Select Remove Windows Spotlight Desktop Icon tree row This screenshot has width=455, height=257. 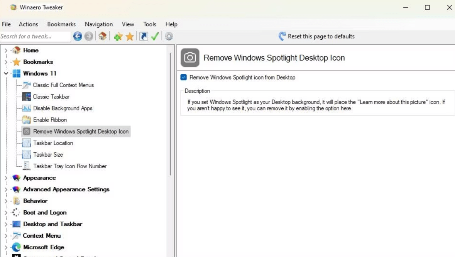pyautogui.click(x=76, y=132)
